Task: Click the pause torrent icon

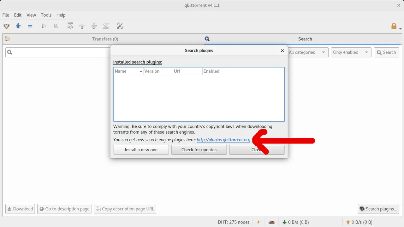Action: click(x=56, y=26)
